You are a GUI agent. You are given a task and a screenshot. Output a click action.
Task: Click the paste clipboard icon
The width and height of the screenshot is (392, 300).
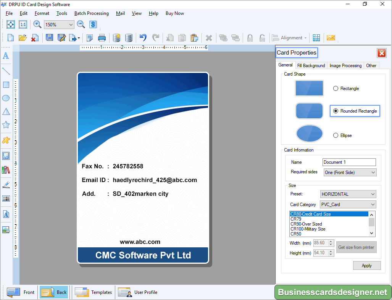(x=194, y=38)
